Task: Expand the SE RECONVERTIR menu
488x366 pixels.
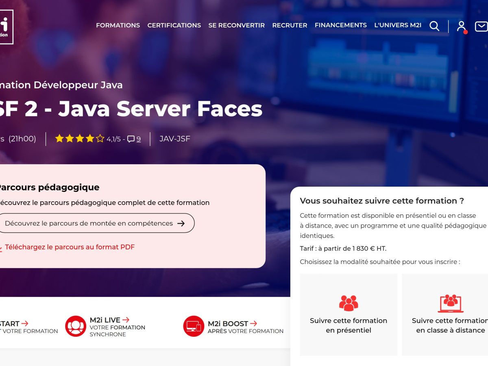Action: [236, 25]
